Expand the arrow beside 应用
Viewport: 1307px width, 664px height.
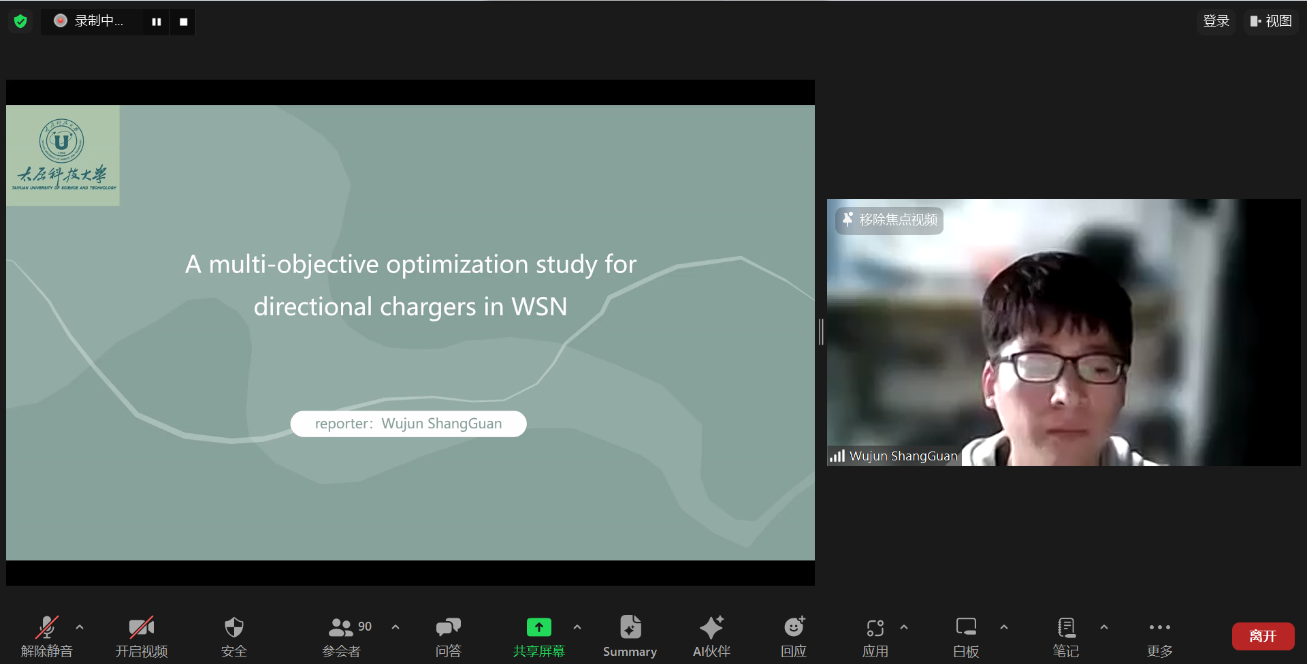[x=904, y=627]
